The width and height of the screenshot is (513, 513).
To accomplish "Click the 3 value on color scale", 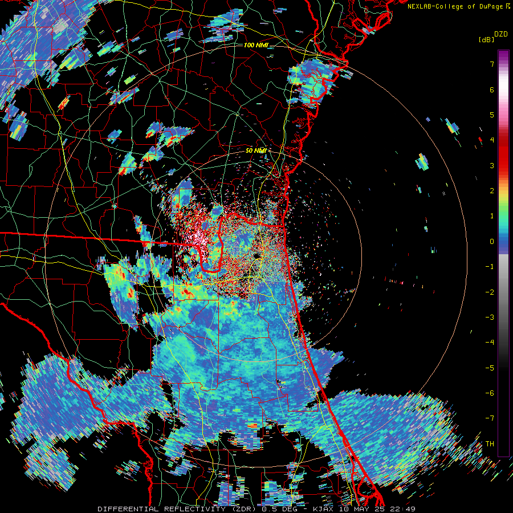I will click(x=492, y=165).
